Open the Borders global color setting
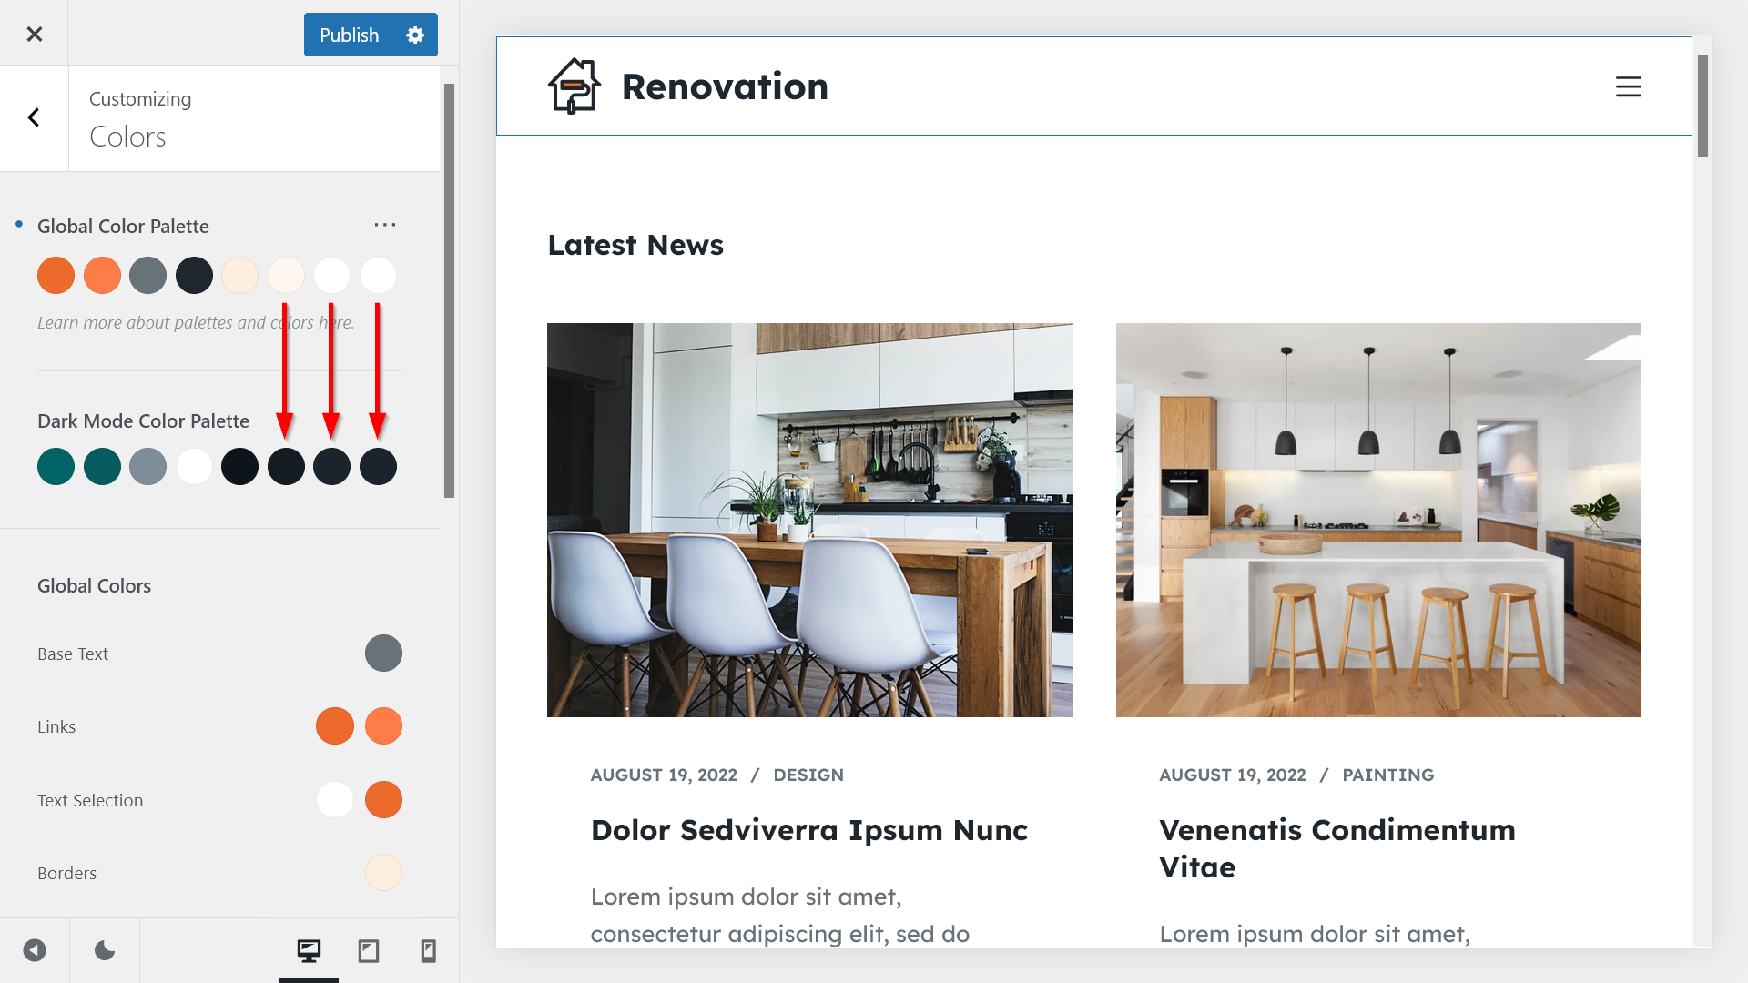 pyautogui.click(x=383, y=871)
